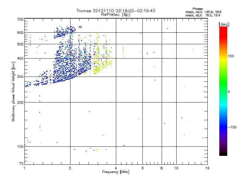Click the 'Stationary phase Virtual Height [km]' axis label
The height and width of the screenshot is (183, 244).
pyautogui.click(x=13, y=91)
